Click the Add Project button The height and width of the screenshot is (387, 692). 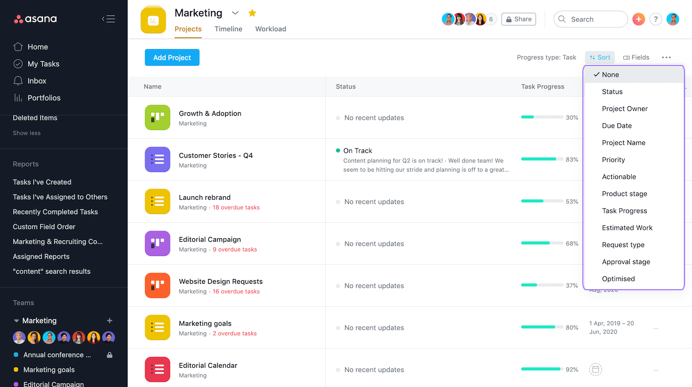click(x=172, y=57)
